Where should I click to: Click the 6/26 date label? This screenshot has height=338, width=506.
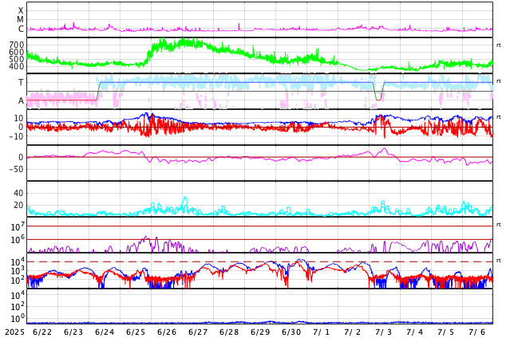tap(167, 332)
